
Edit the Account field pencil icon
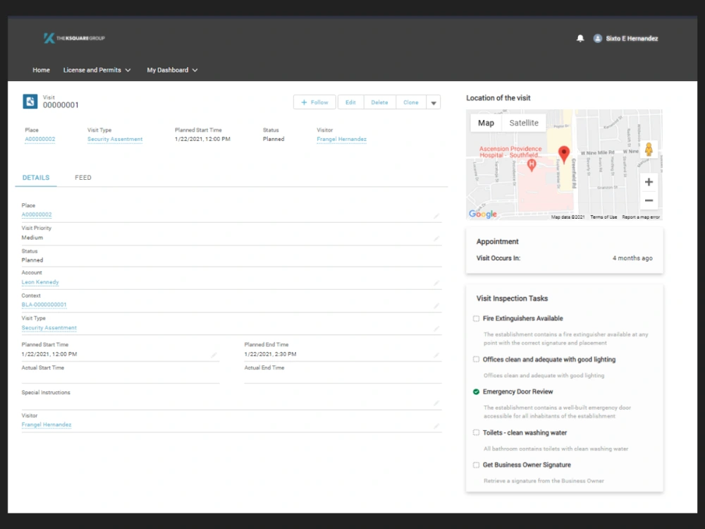pos(436,283)
